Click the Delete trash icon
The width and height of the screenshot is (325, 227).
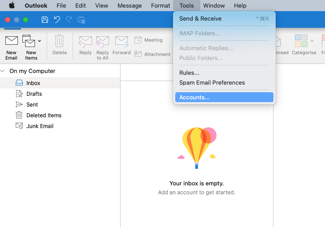60,41
